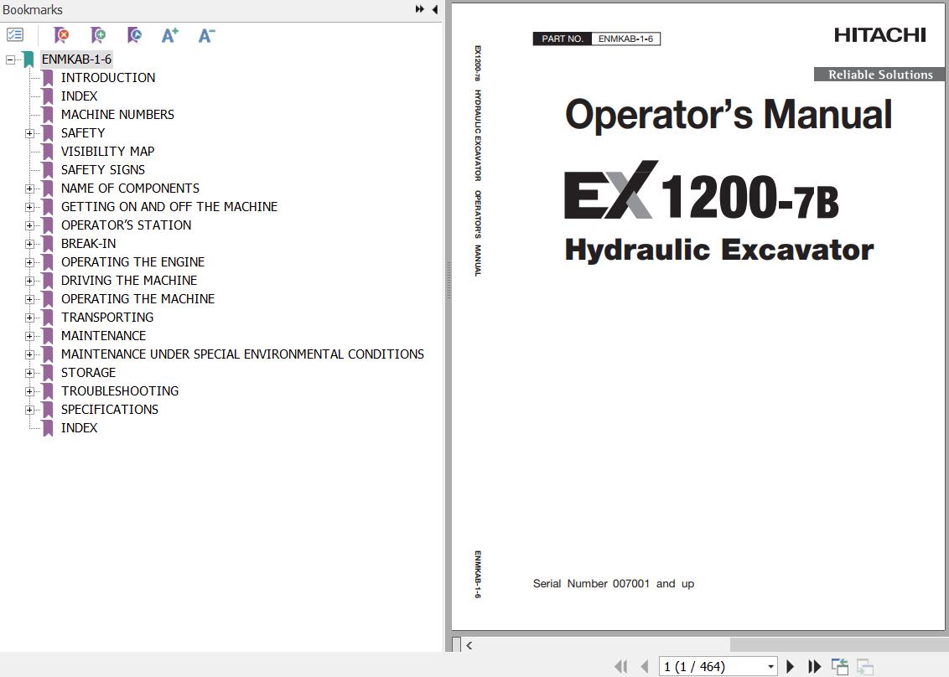Expand the DRIVING THE MACHINE bookmark
The width and height of the screenshot is (949, 677).
[29, 281]
